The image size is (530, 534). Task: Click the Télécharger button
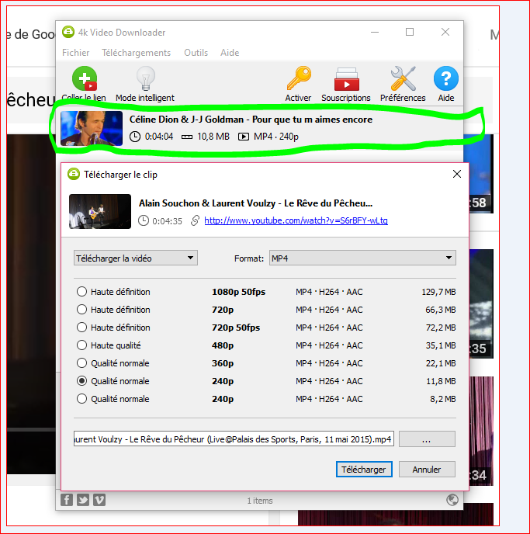[364, 470]
